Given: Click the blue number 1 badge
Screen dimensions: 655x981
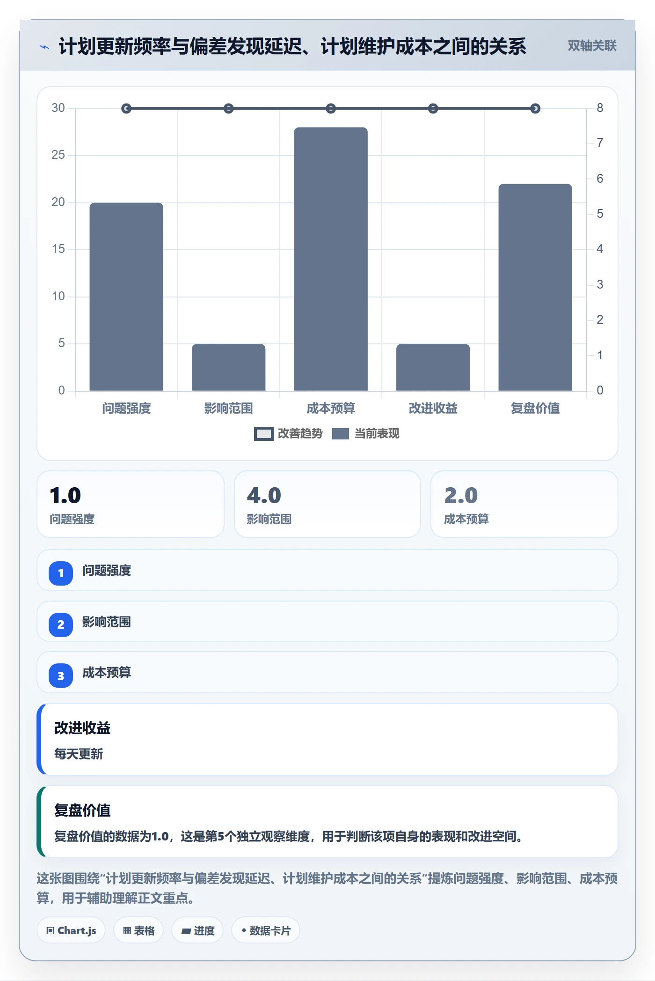Looking at the screenshot, I should (61, 573).
